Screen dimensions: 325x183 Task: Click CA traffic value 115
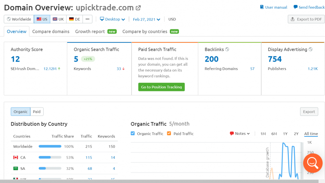89,157
